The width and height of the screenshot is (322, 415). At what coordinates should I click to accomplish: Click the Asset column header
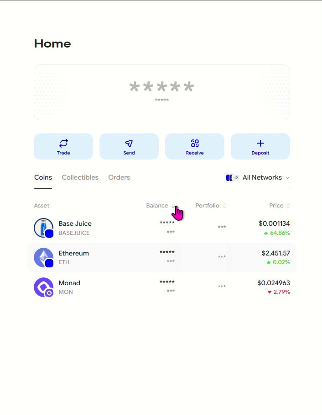[42, 206]
